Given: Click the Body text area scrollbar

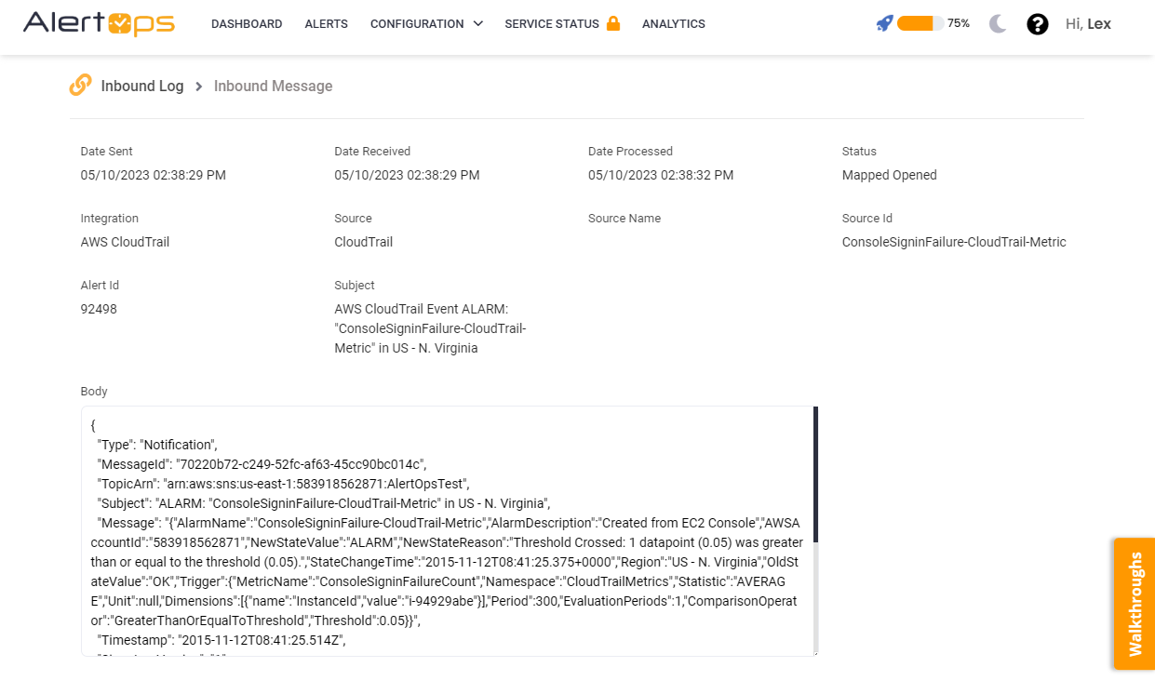Looking at the screenshot, I should [815, 474].
